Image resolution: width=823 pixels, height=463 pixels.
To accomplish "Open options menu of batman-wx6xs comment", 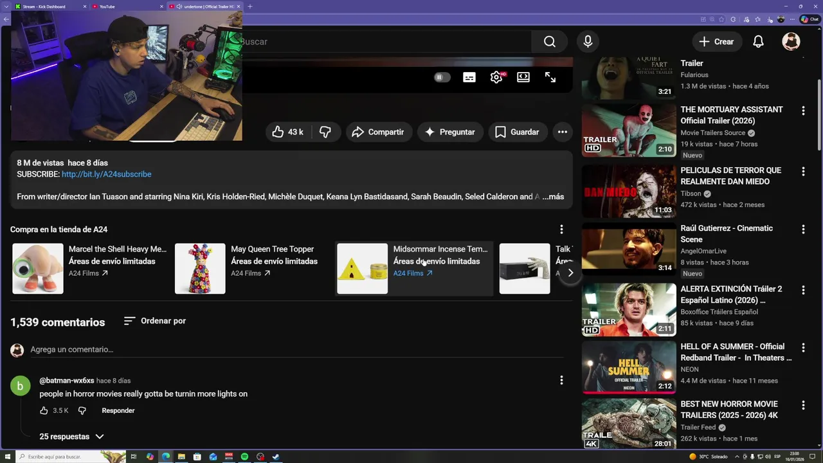I will pyautogui.click(x=561, y=381).
